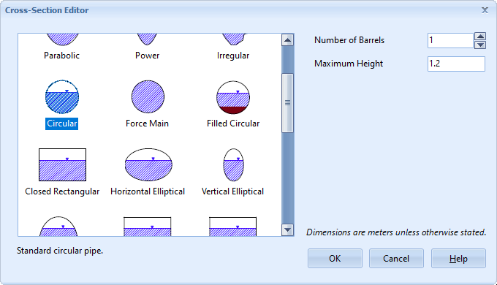
Task: Click the Maximum Height input field
Action: [456, 64]
